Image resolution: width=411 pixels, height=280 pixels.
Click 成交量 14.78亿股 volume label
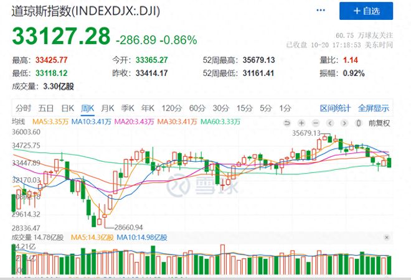click(38, 238)
